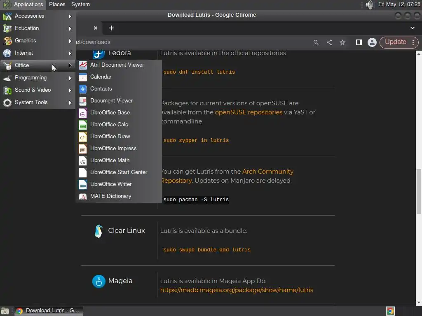Click the Education category icon
Image resolution: width=422 pixels, height=316 pixels.
(7, 28)
